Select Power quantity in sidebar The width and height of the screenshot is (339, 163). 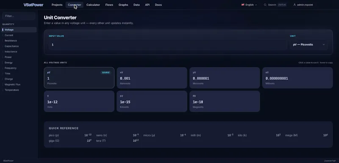tap(19, 57)
